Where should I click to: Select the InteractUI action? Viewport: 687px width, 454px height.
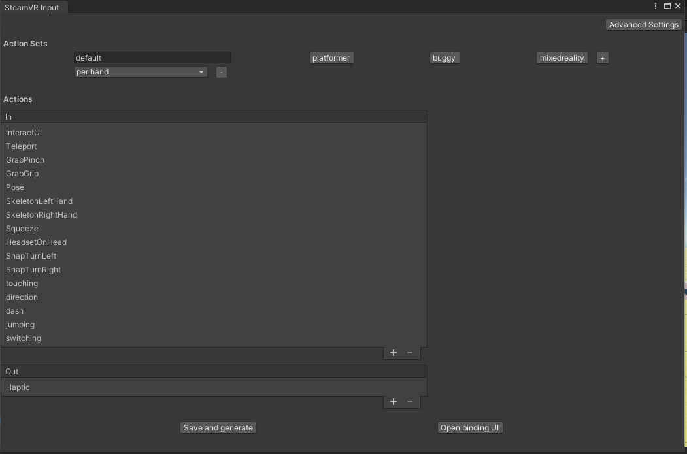pos(214,133)
